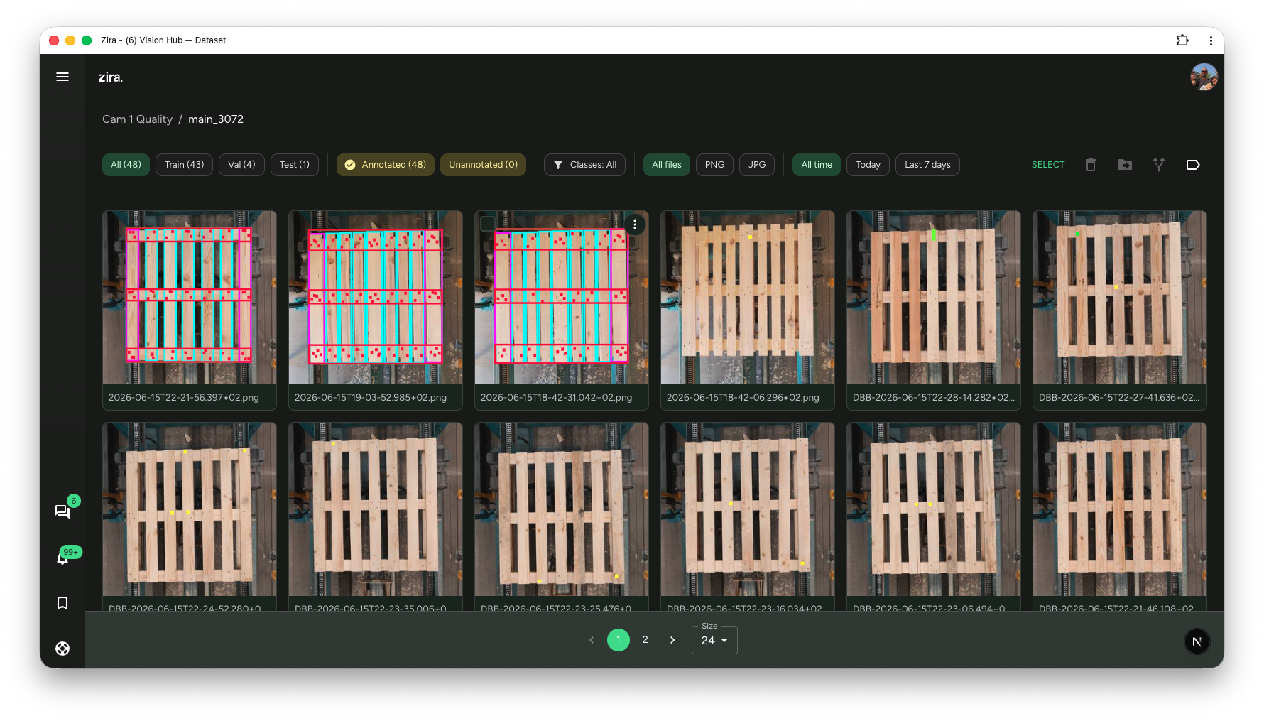1264x721 pixels.
Task: Toggle the PNG file type filter
Action: click(x=714, y=165)
